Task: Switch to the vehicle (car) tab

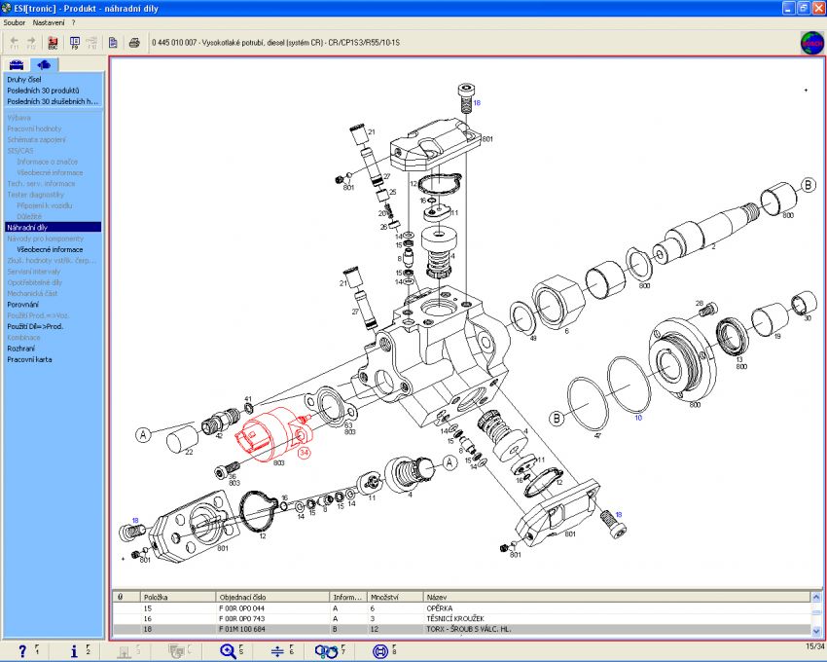Action: click(17, 64)
